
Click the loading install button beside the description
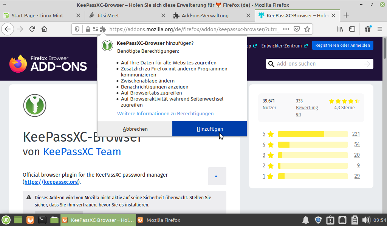click(217, 176)
